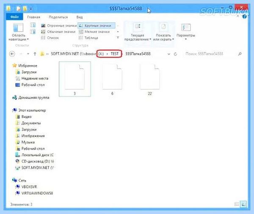Click $$$Папка54588 breadcrumb segment
Viewport: 254px width, 214px height.
click(x=138, y=54)
